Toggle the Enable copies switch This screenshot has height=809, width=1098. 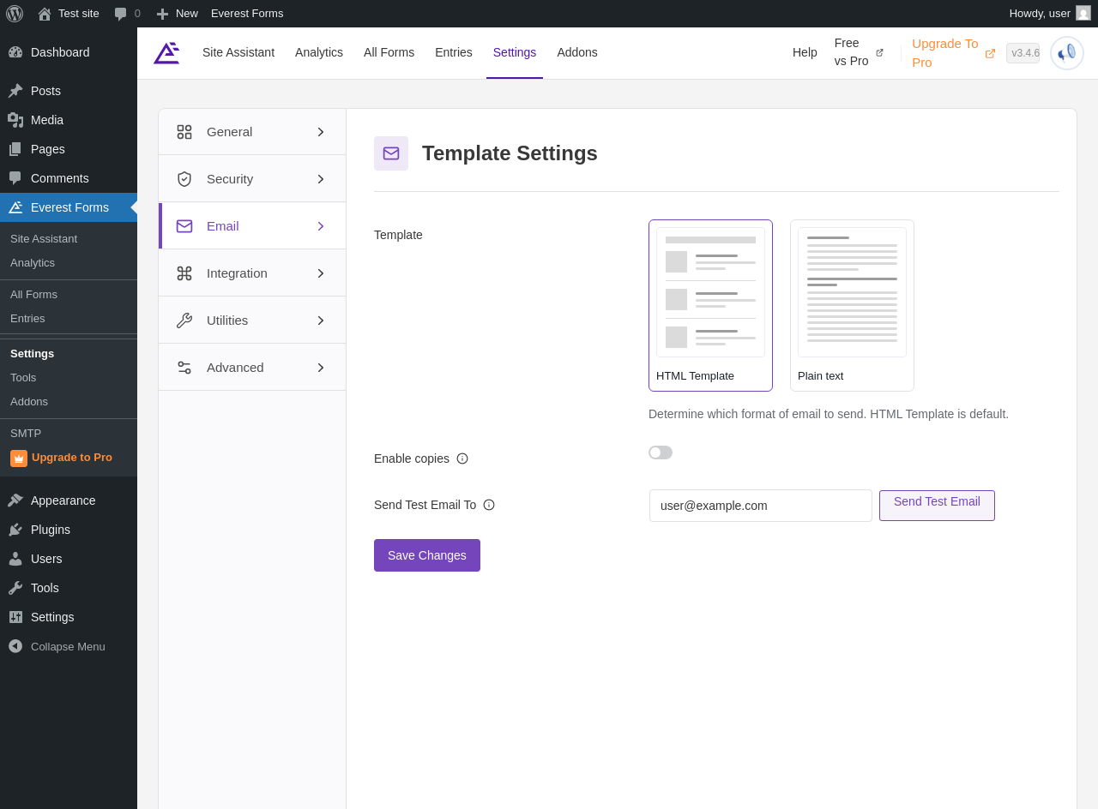[x=661, y=452]
